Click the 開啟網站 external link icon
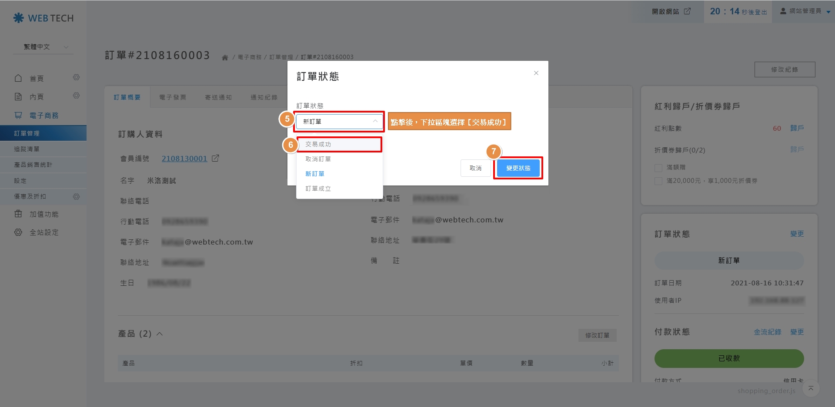This screenshot has height=407, width=835. coord(687,11)
